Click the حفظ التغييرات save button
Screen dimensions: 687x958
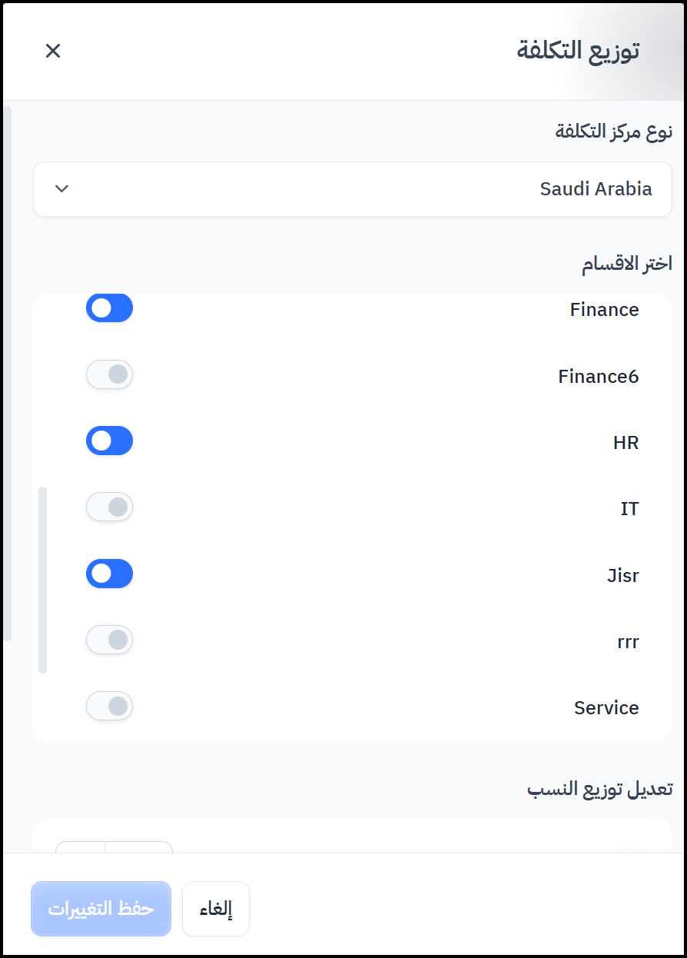coord(101,909)
